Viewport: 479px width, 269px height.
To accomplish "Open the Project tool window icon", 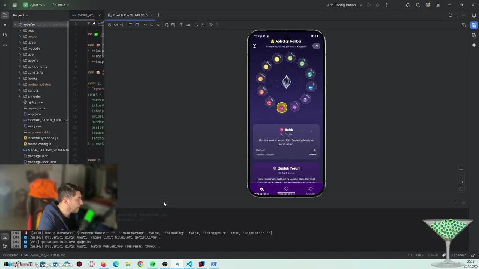I will (x=5, y=15).
